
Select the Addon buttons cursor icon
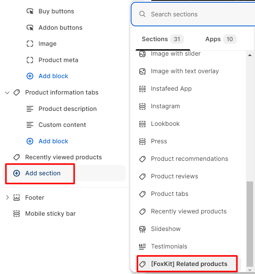(30, 27)
